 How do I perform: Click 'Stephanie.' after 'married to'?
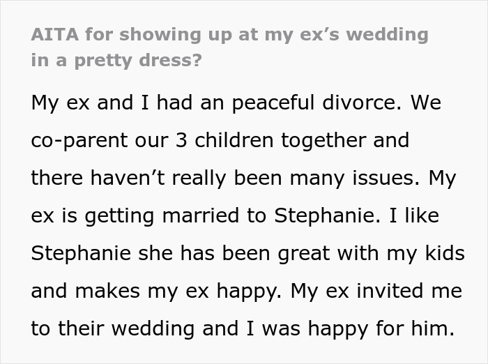327,215
